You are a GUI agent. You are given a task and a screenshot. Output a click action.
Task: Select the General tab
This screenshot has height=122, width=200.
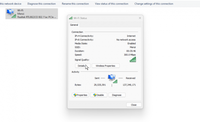tap(74, 25)
